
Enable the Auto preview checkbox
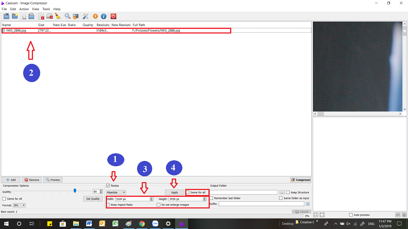351,215
